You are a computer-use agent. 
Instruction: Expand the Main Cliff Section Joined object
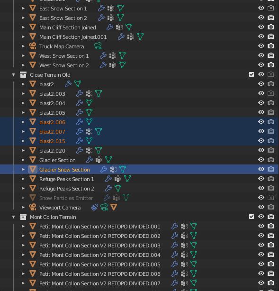(x=23, y=27)
